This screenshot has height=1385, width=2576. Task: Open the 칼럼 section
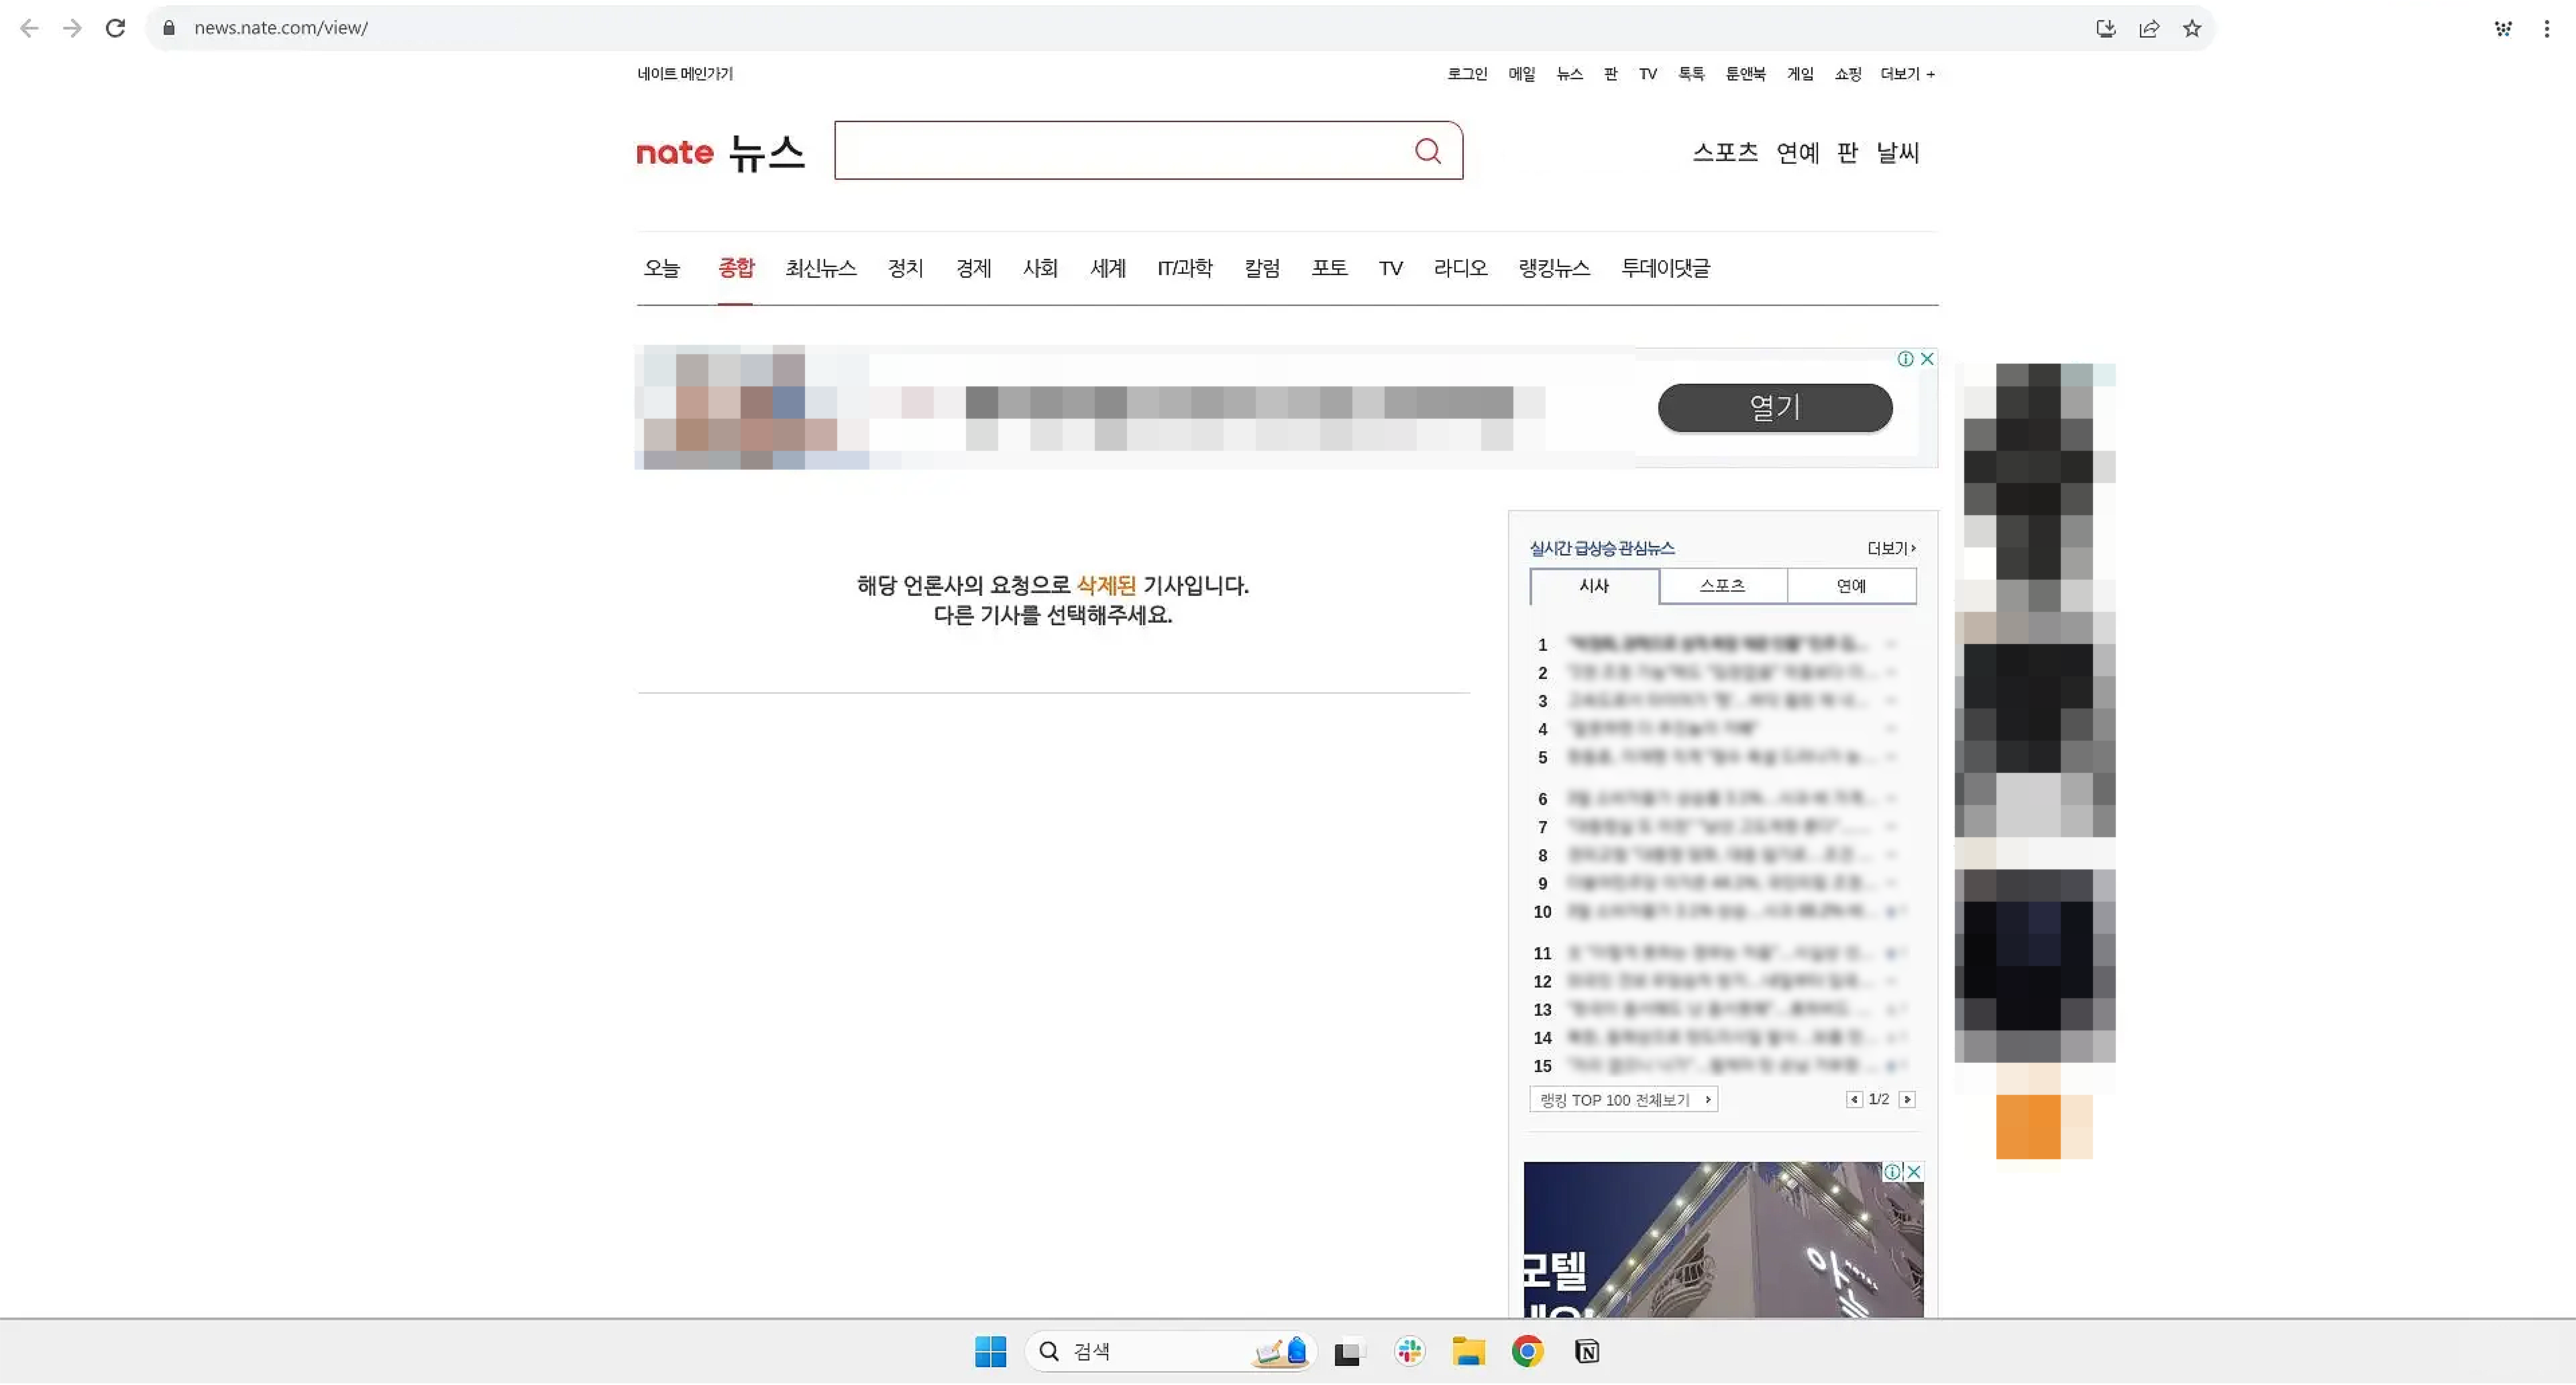(1262, 268)
